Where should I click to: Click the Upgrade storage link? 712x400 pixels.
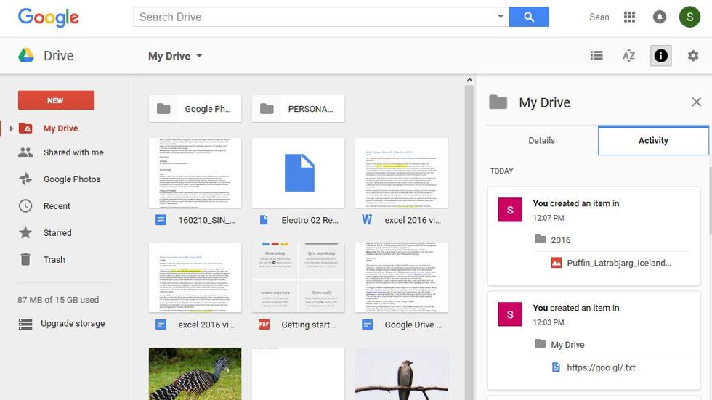point(73,324)
